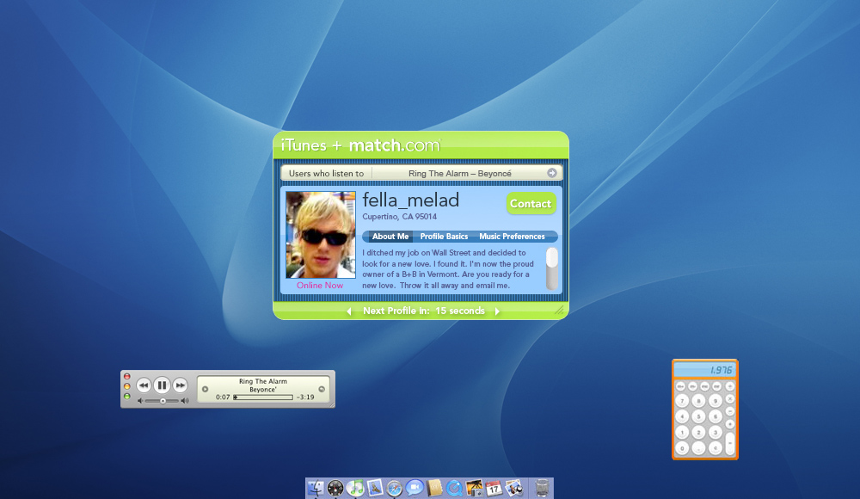Image resolution: width=860 pixels, height=499 pixels.
Task: Open Address Book from the dock
Action: tap(434, 488)
